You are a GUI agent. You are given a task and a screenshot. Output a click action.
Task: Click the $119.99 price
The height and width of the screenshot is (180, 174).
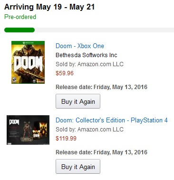click(x=66, y=139)
